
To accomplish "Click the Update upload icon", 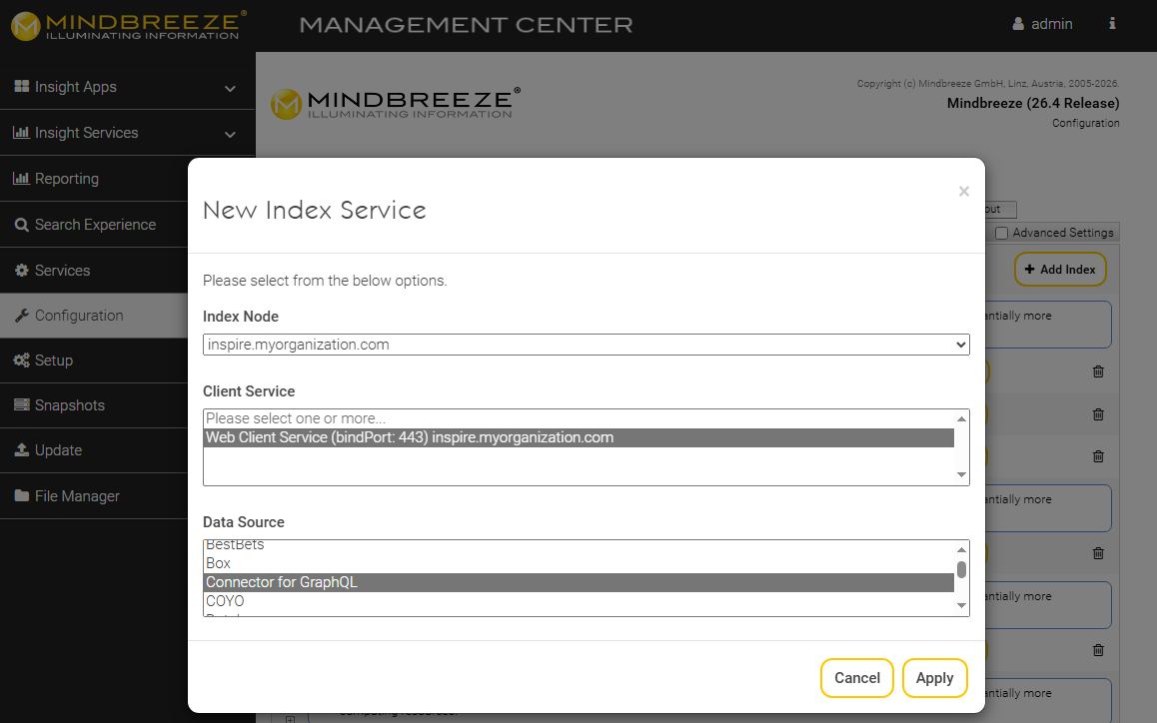I will [21, 450].
